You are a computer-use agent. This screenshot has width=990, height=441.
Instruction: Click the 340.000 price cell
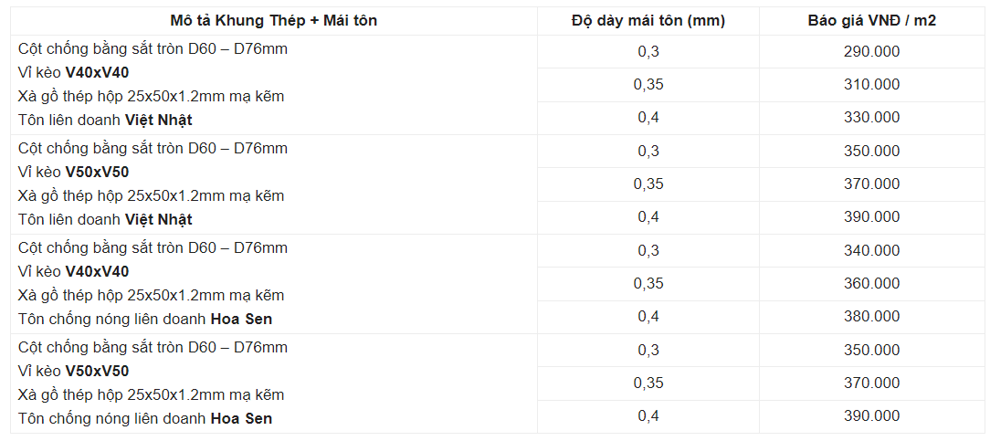(871, 250)
